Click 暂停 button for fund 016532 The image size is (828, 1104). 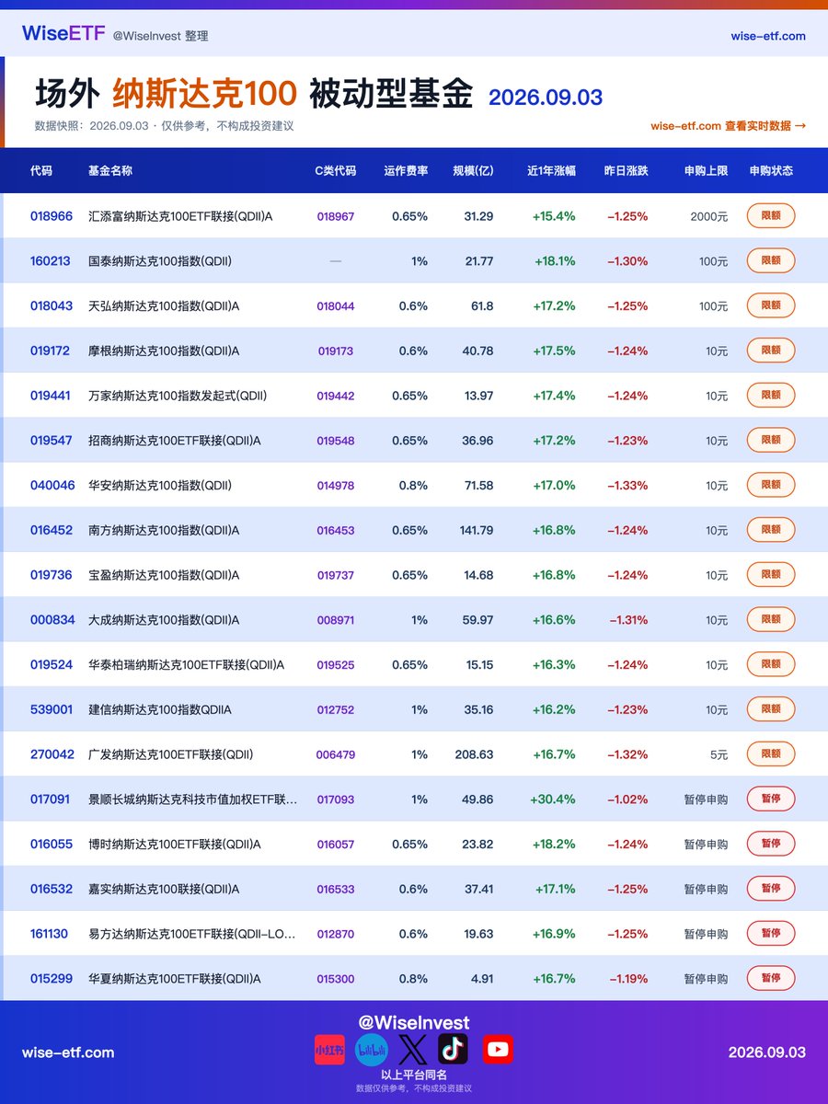coord(771,889)
